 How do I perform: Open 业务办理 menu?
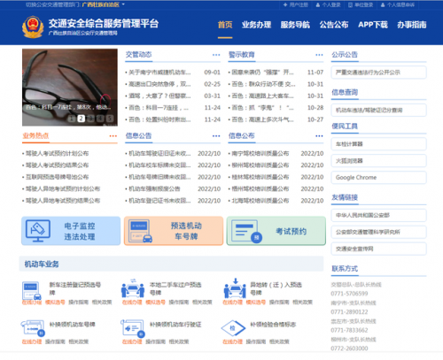256,25
